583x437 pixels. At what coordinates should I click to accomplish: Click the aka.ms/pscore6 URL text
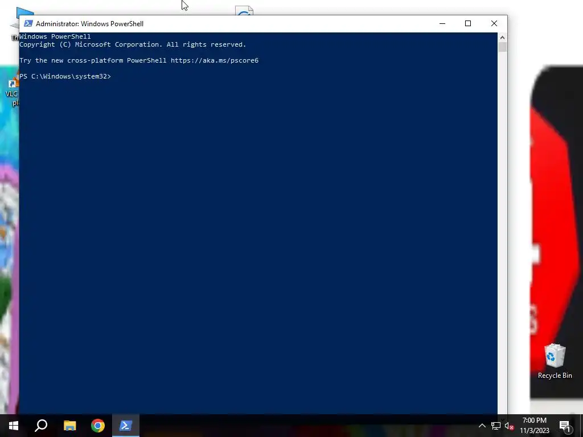pos(215,60)
